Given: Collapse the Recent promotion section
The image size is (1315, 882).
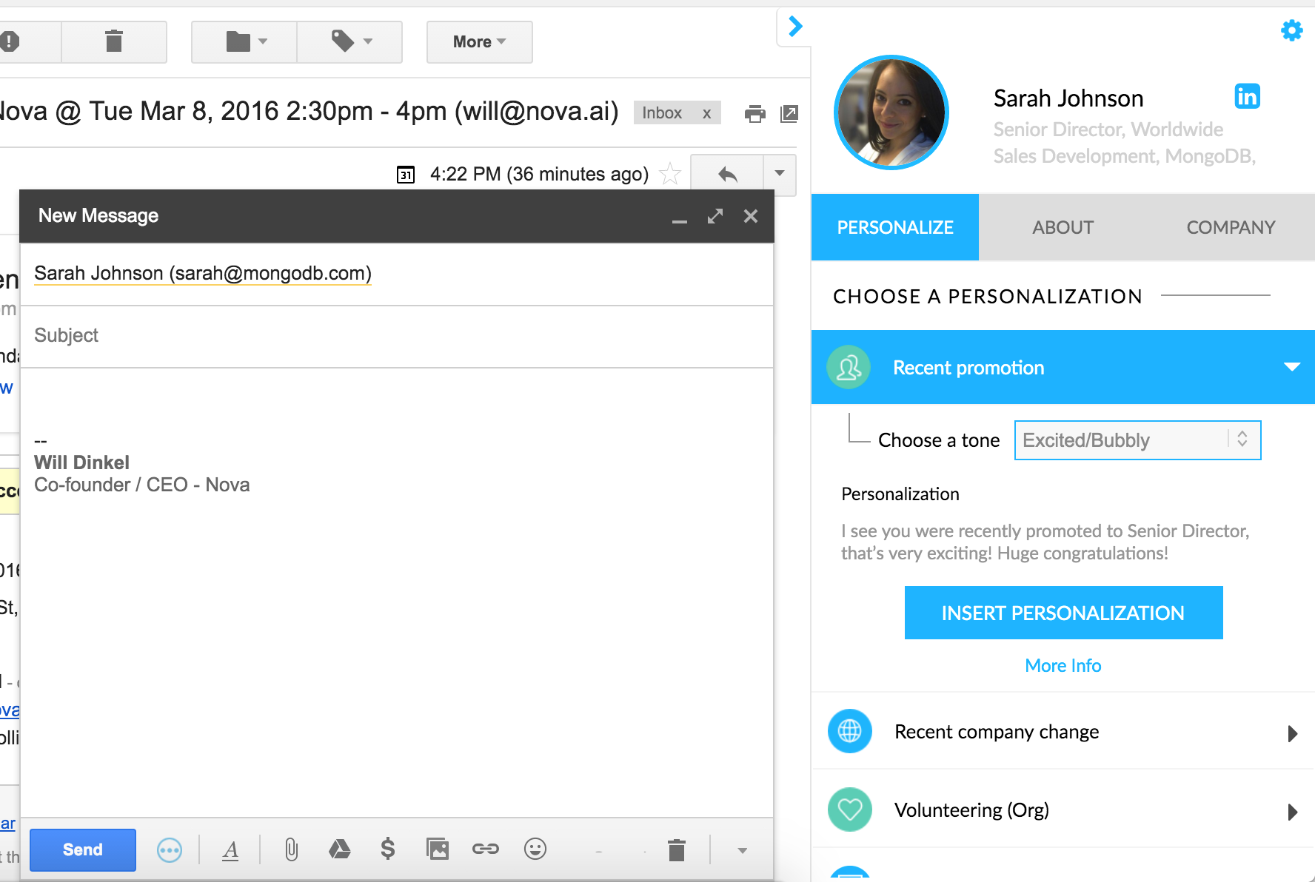Looking at the screenshot, I should [x=1292, y=367].
